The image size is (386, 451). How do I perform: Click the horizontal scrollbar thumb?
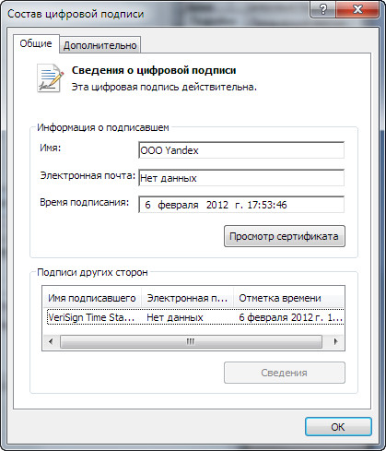click(x=191, y=341)
